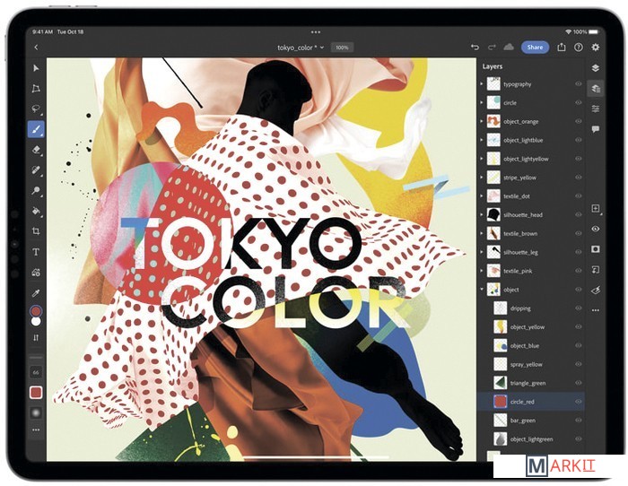The image size is (628, 486).
Task: Activate the Eraser tool
Action: 37,150
